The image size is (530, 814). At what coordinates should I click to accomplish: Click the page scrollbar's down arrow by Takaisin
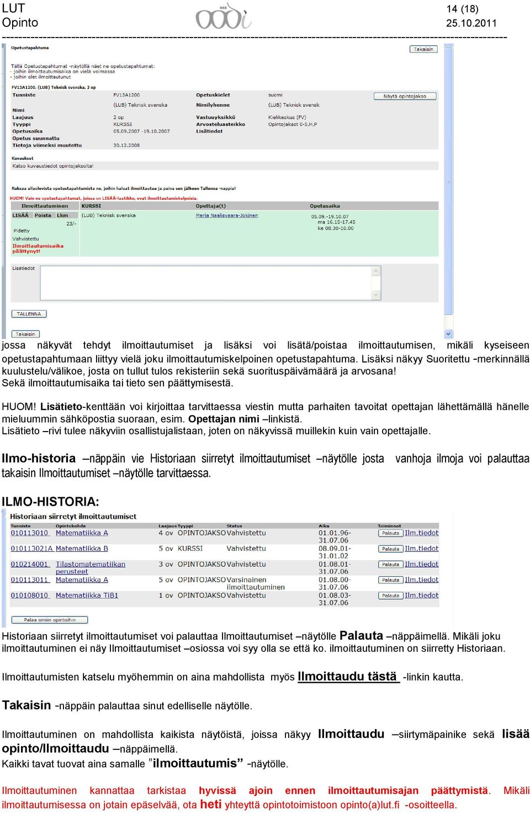(x=448, y=334)
